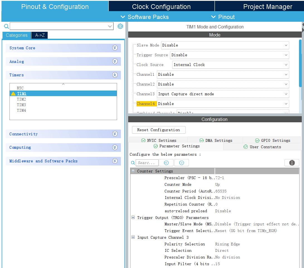Select the Categories tab
This screenshot has width=304, height=268.
(17, 35)
